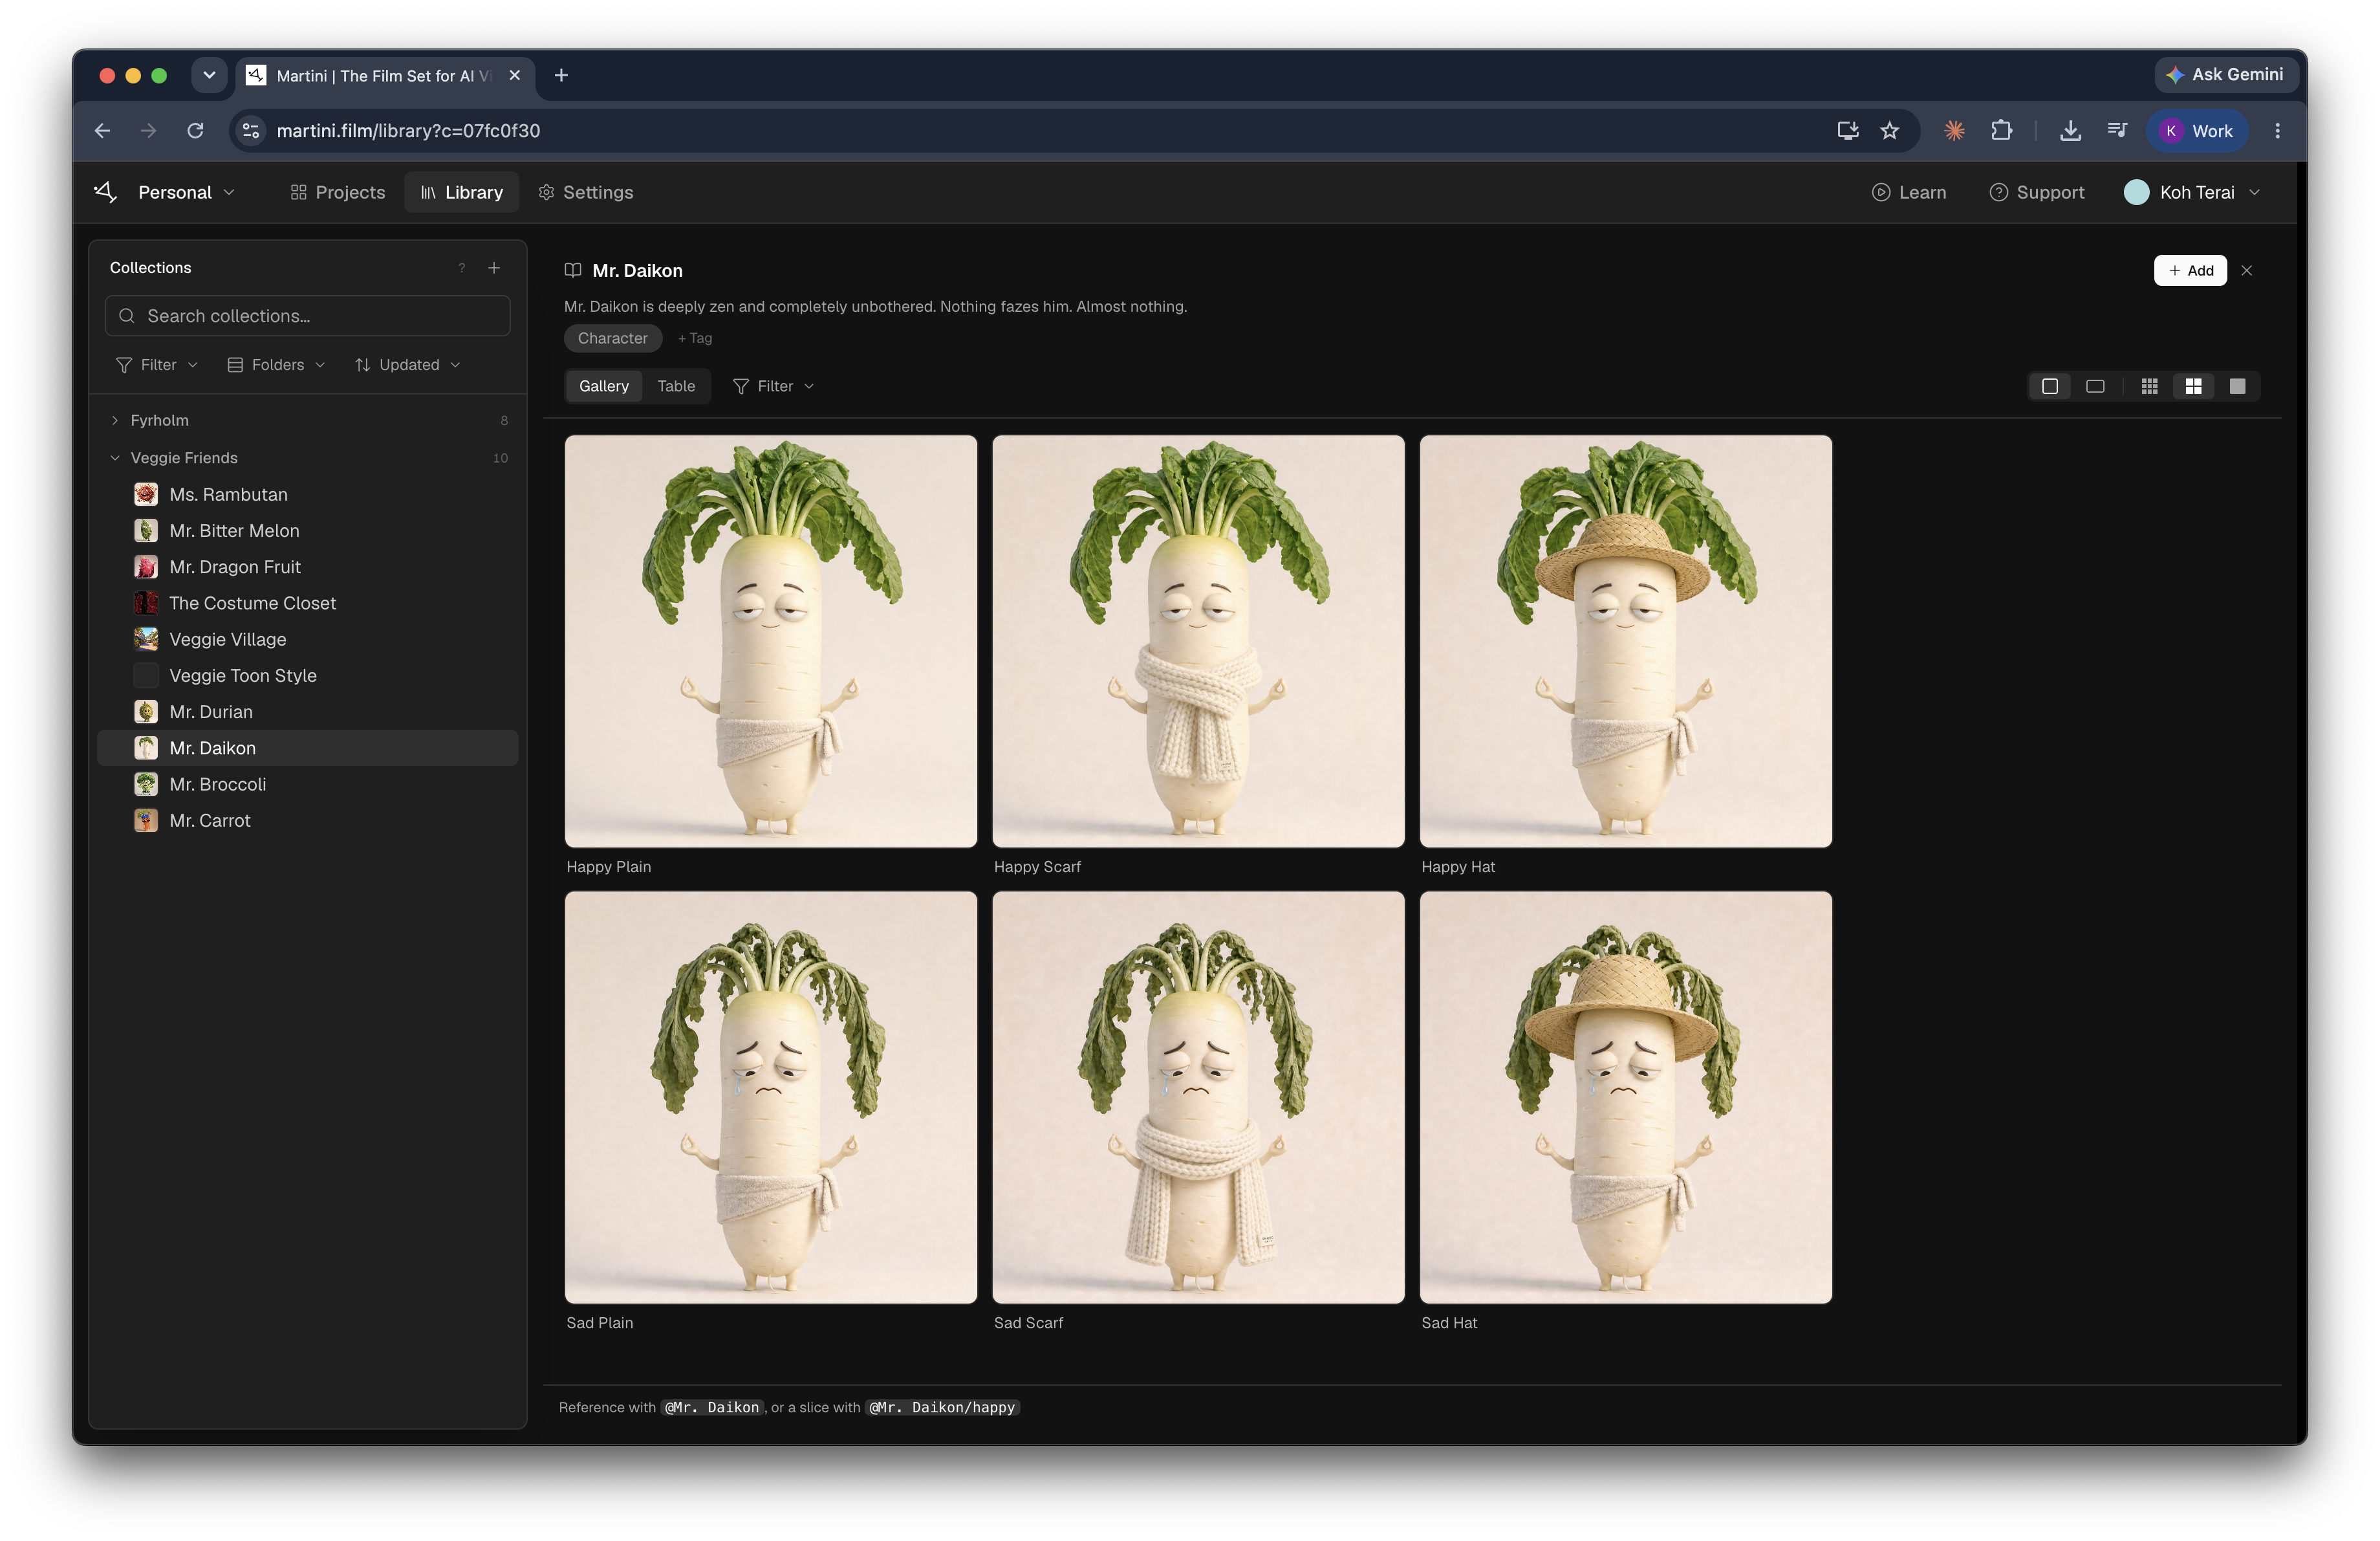Click the Martini logo icon
This screenshot has width=2380, height=1541.
click(x=105, y=191)
